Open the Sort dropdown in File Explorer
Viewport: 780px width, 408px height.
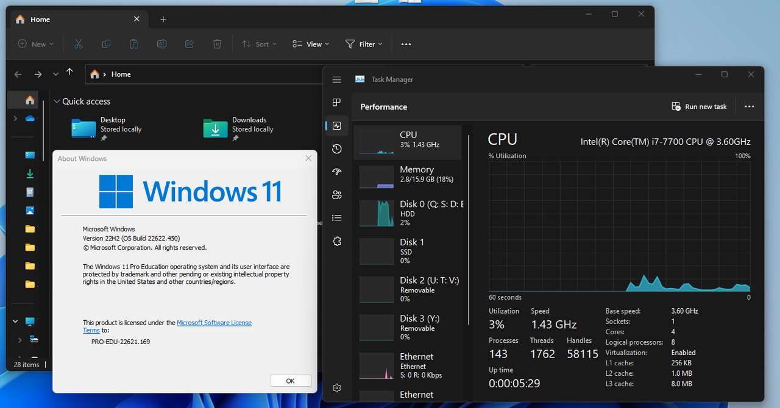tap(259, 44)
